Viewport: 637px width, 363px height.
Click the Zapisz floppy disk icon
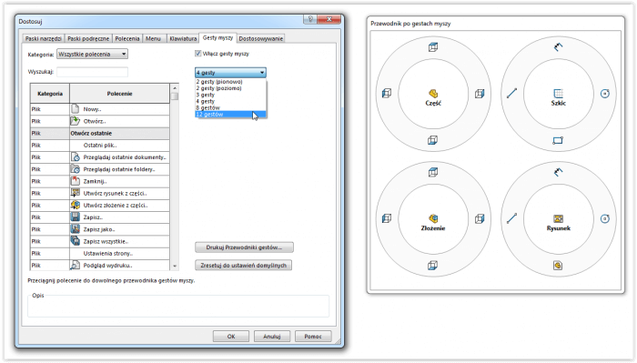tap(76, 217)
